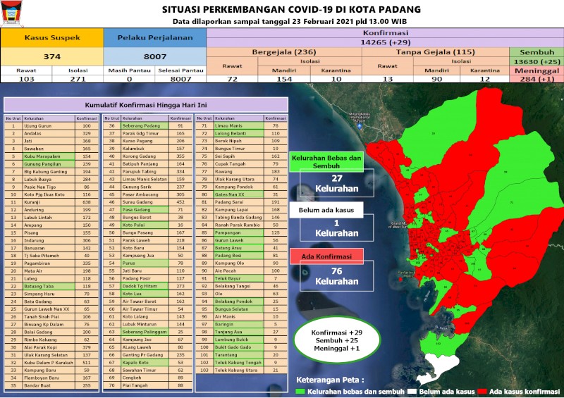564x398 pixels.
Task: Click the red legend swatch for Ada kasus konfirmasi
Action: point(483,392)
